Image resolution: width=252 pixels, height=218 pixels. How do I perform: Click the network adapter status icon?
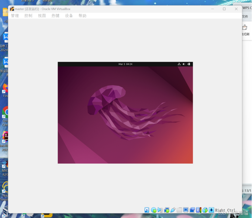click(166, 210)
